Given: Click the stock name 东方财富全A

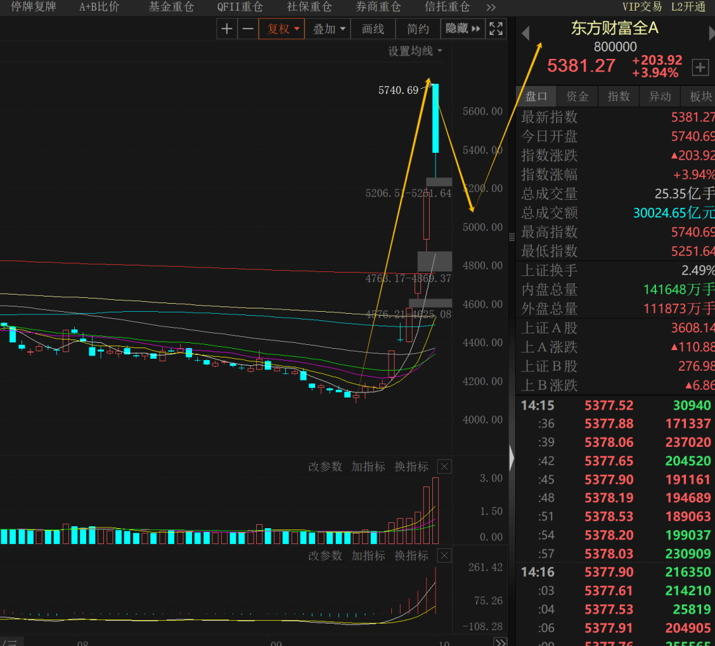Looking at the screenshot, I should tap(614, 28).
